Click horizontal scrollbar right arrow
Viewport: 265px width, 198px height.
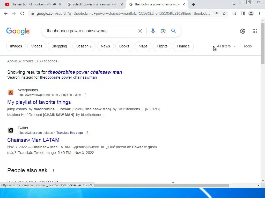tap(258, 185)
